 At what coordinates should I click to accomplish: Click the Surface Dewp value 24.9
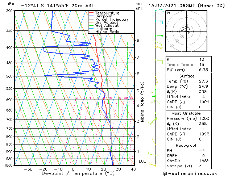pos(204,86)
